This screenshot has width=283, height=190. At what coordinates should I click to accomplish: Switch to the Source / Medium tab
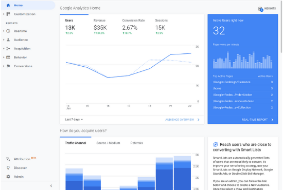(x=108, y=143)
